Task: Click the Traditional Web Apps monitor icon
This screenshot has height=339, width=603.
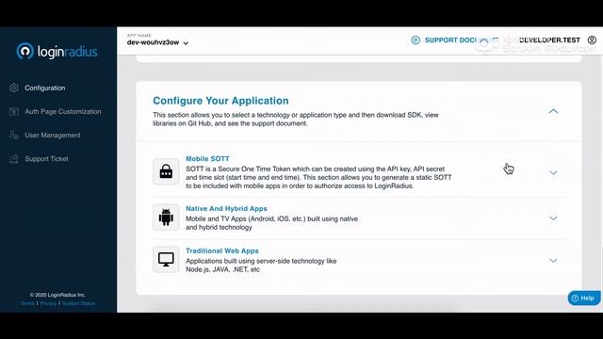Action: (x=166, y=260)
